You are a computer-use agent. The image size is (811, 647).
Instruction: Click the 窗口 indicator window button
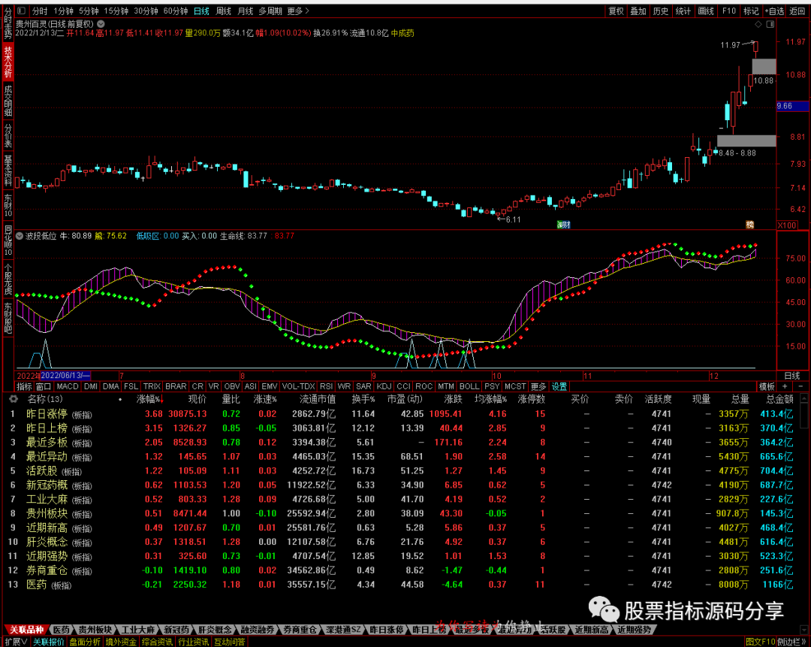point(44,387)
